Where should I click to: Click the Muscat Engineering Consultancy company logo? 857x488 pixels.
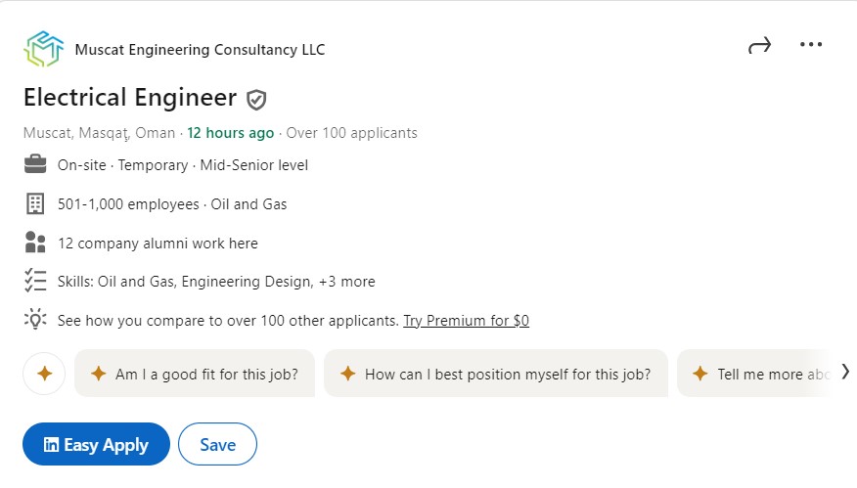43,49
